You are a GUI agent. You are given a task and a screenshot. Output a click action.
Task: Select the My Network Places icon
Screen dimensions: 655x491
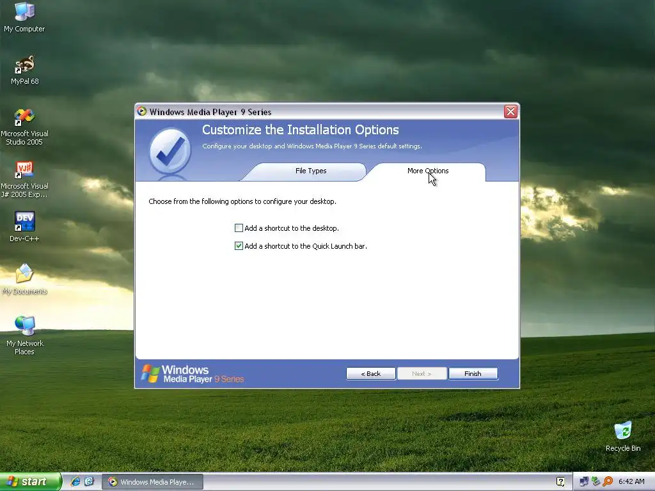coord(25,336)
